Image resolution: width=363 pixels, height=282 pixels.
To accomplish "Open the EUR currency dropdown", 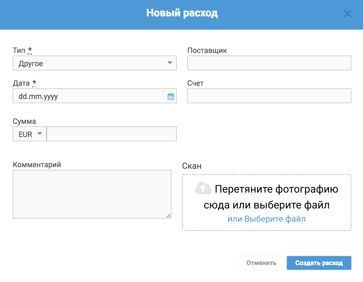I will [x=30, y=134].
